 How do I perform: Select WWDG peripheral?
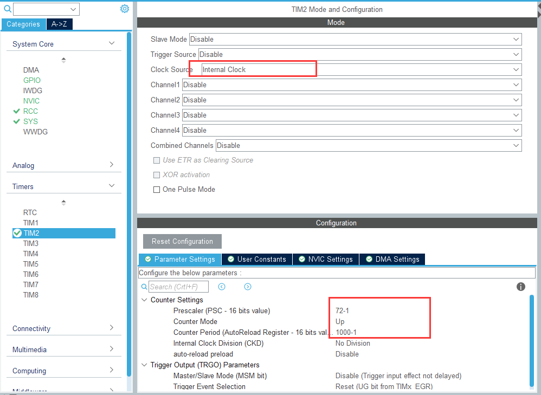coord(36,132)
